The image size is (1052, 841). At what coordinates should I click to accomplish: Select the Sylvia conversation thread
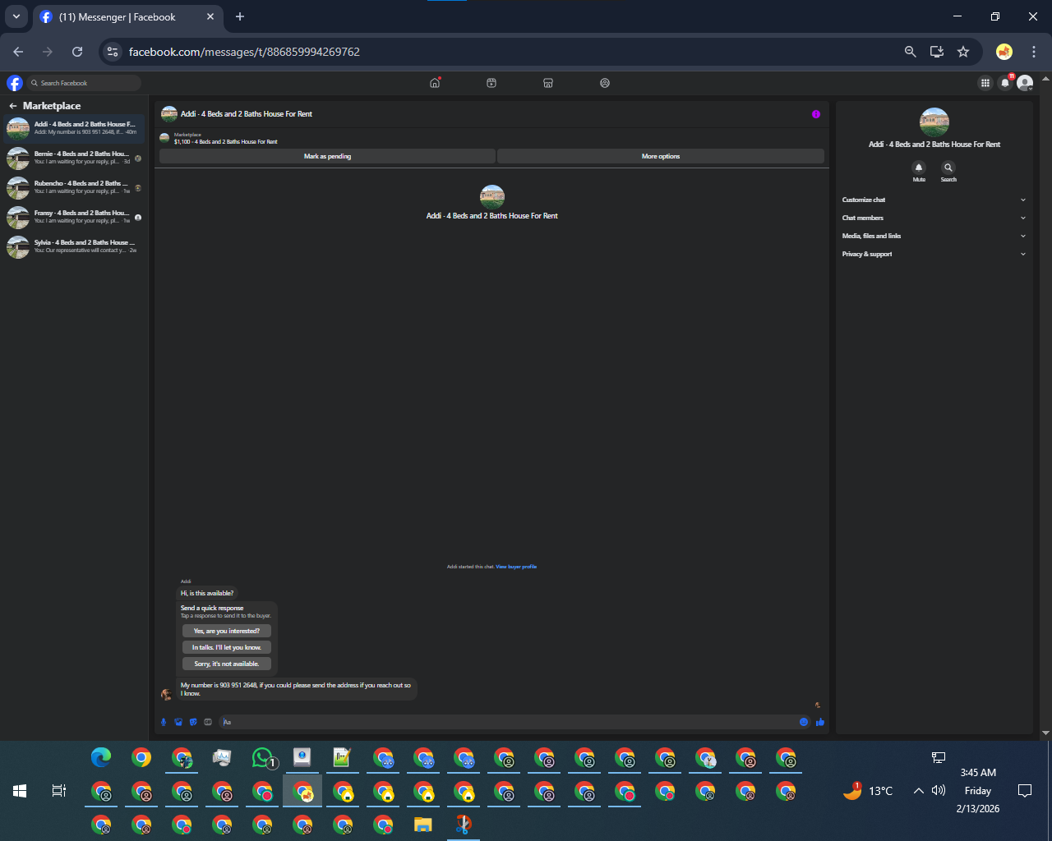tap(74, 246)
